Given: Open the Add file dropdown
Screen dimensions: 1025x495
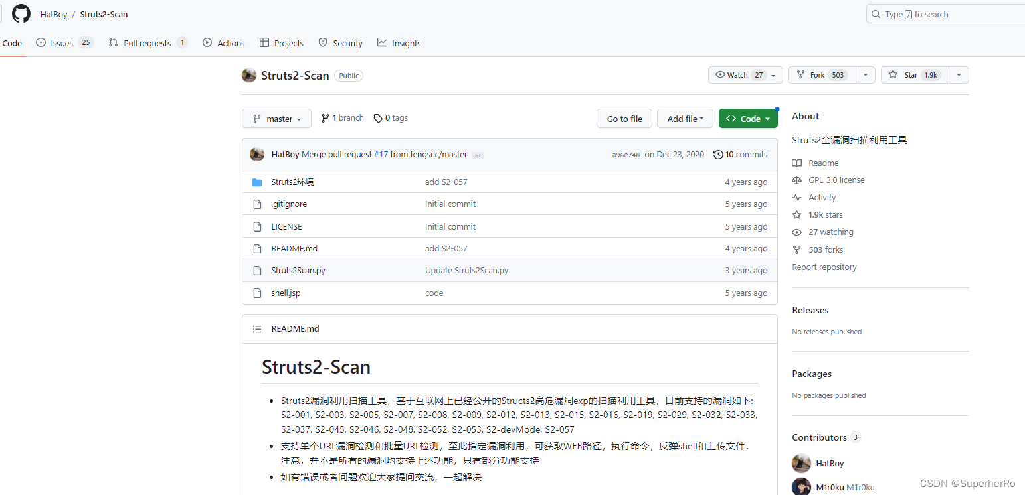Looking at the screenshot, I should 685,119.
